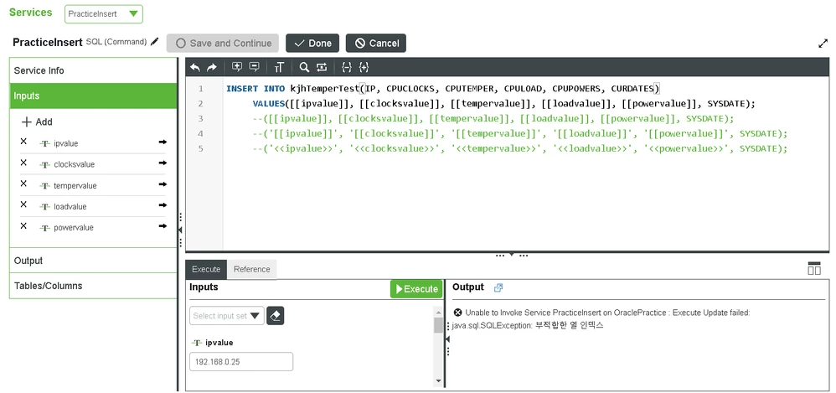The width and height of the screenshot is (836, 393).
Task: Click line number 5 in the editor gutter
Action: [x=200, y=148]
